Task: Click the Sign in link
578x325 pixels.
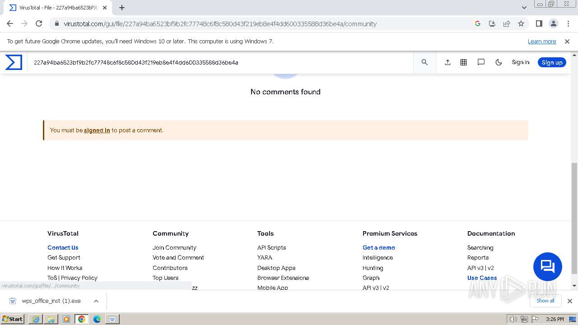Action: 520,62
